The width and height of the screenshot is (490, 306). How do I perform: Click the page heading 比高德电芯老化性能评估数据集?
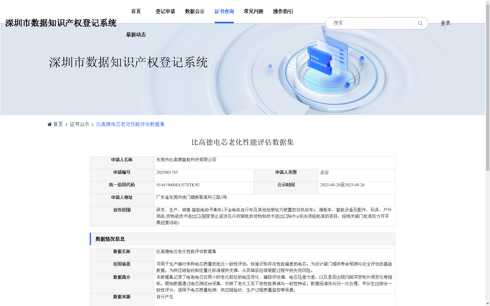click(243, 142)
